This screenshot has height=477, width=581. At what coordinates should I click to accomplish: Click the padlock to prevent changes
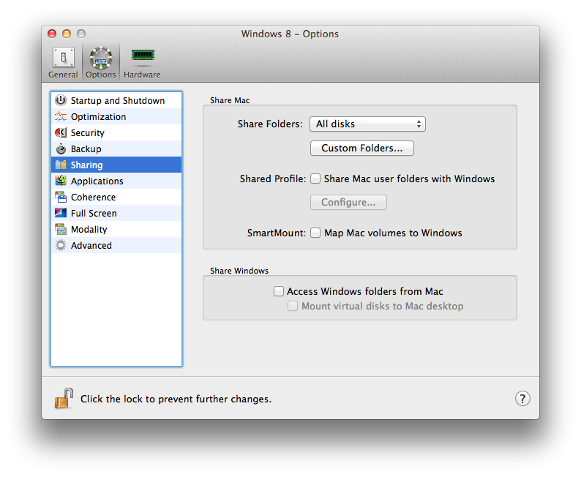pyautogui.click(x=64, y=399)
